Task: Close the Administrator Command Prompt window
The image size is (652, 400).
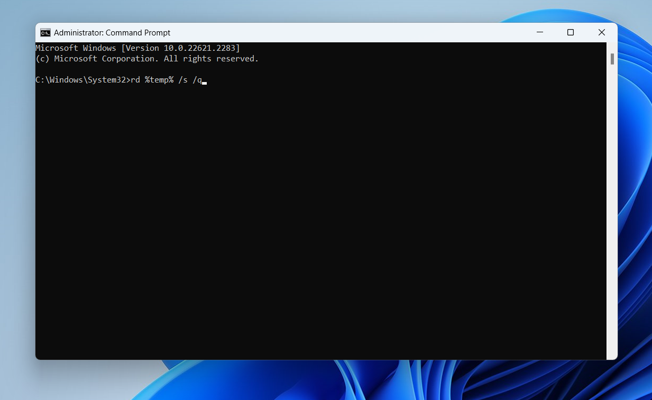Action: (602, 32)
